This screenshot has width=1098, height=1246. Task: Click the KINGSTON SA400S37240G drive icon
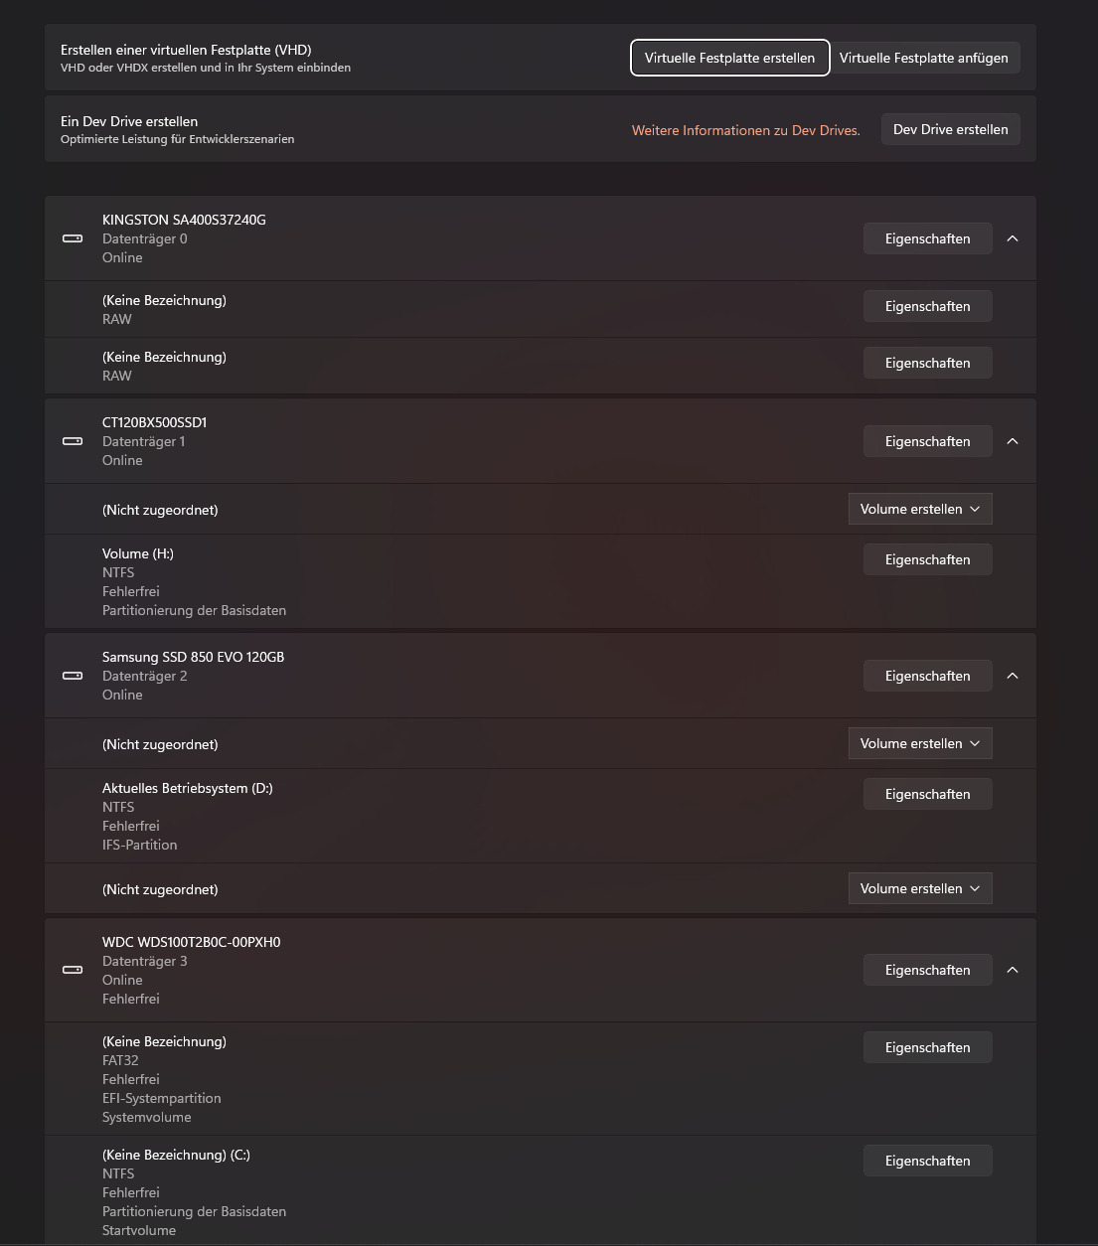[x=73, y=238]
